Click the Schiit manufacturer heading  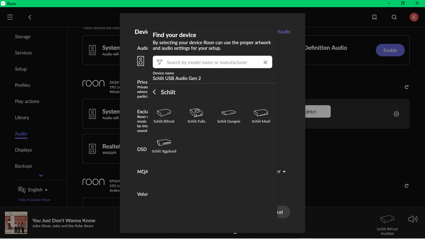click(168, 92)
